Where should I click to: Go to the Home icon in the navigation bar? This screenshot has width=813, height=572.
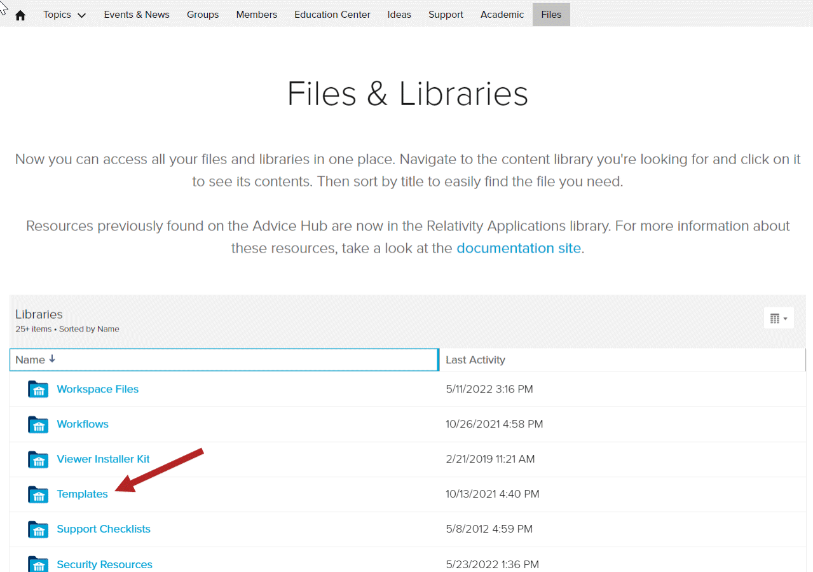[20, 15]
